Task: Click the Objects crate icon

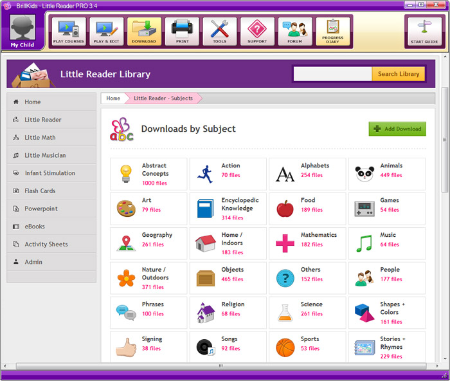Action: 206,278
